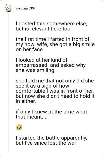Click the 'I started the battle apparently,' line

tap(51, 138)
